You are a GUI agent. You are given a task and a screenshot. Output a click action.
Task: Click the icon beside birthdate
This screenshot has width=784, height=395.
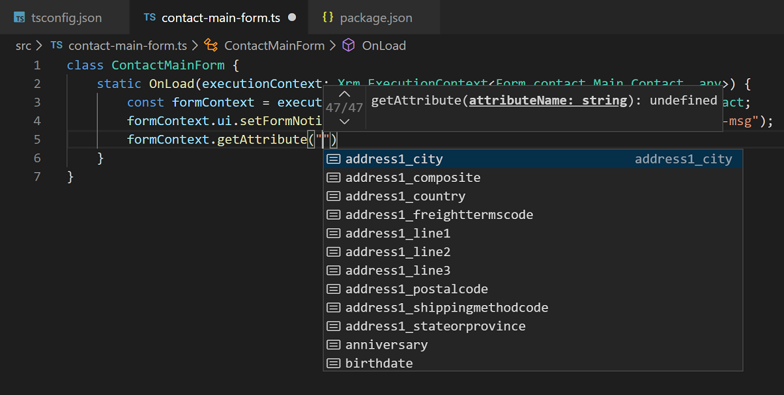coord(334,363)
